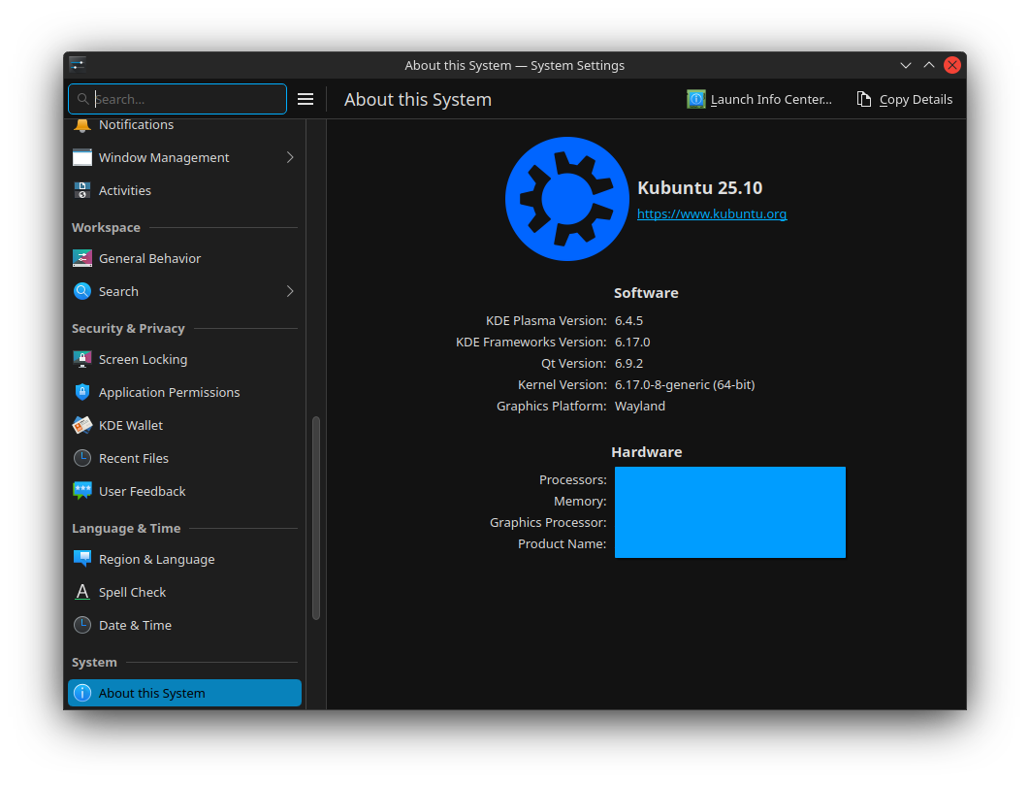Click the Application Permissions shield icon
Image resolution: width=1030 pixels, height=785 pixels.
click(82, 392)
